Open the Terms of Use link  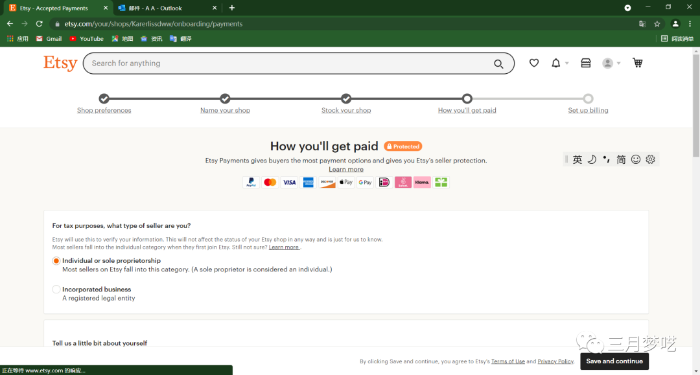[507, 361]
